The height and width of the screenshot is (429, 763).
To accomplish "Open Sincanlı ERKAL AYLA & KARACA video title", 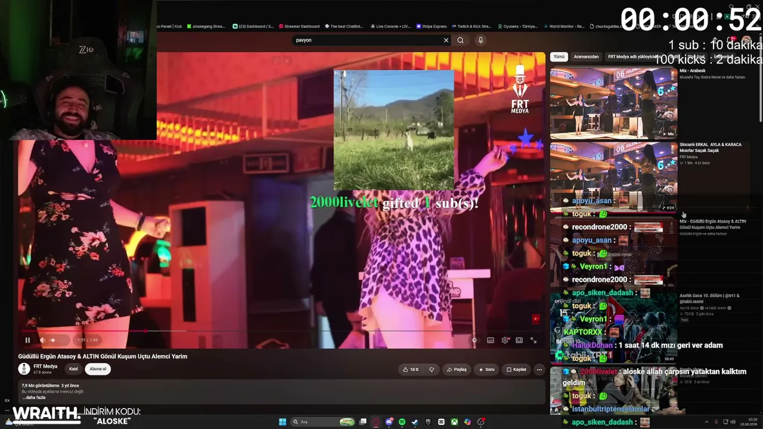I will point(710,148).
